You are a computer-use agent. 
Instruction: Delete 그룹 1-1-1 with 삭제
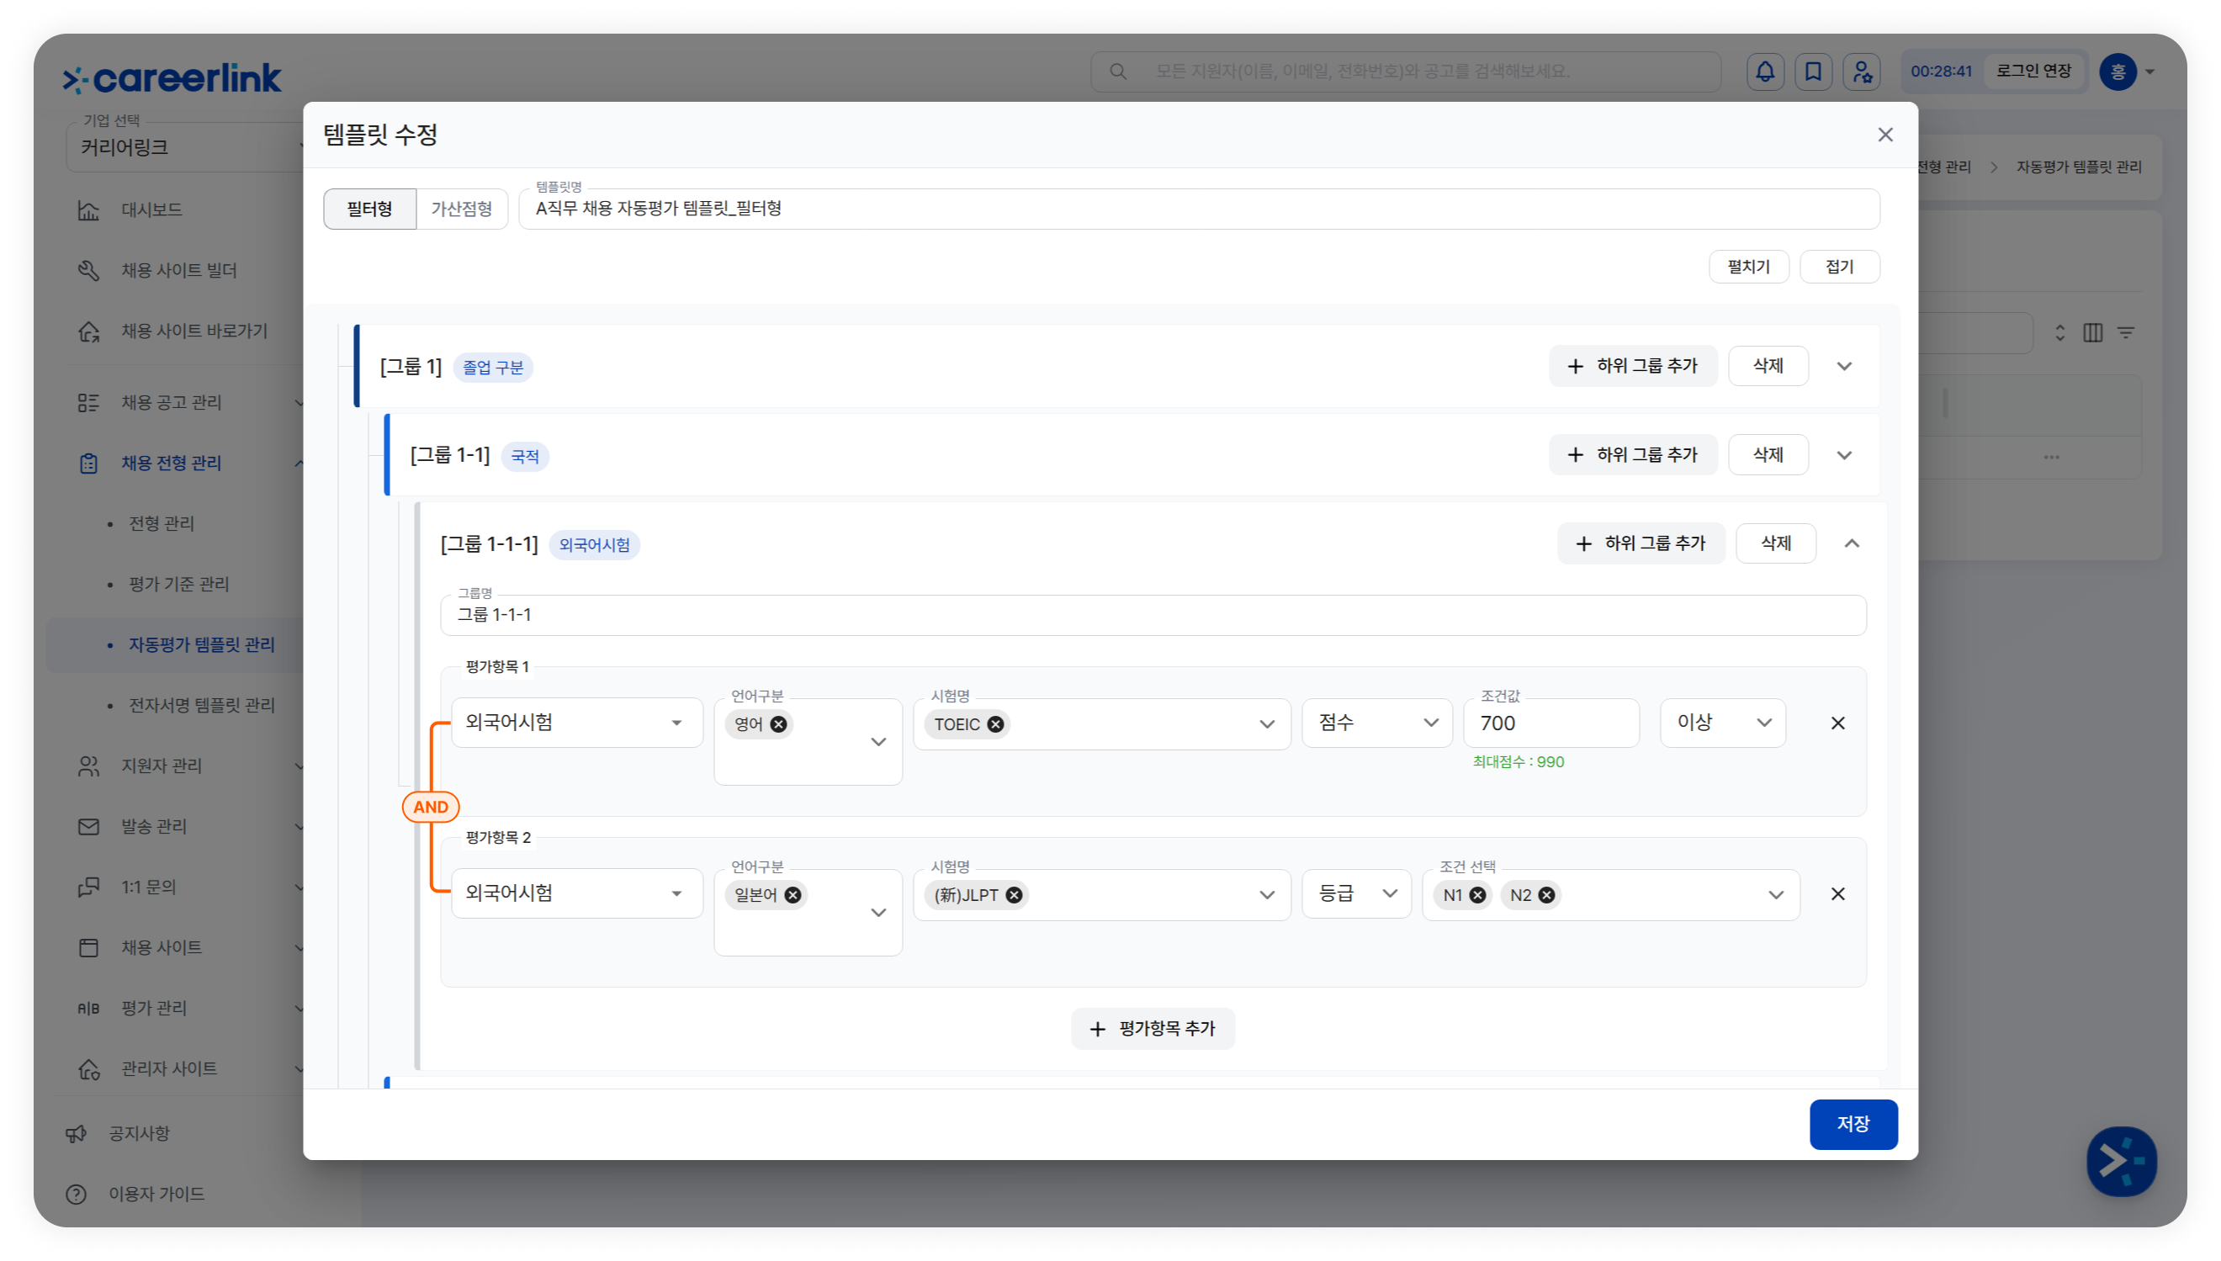click(1775, 544)
